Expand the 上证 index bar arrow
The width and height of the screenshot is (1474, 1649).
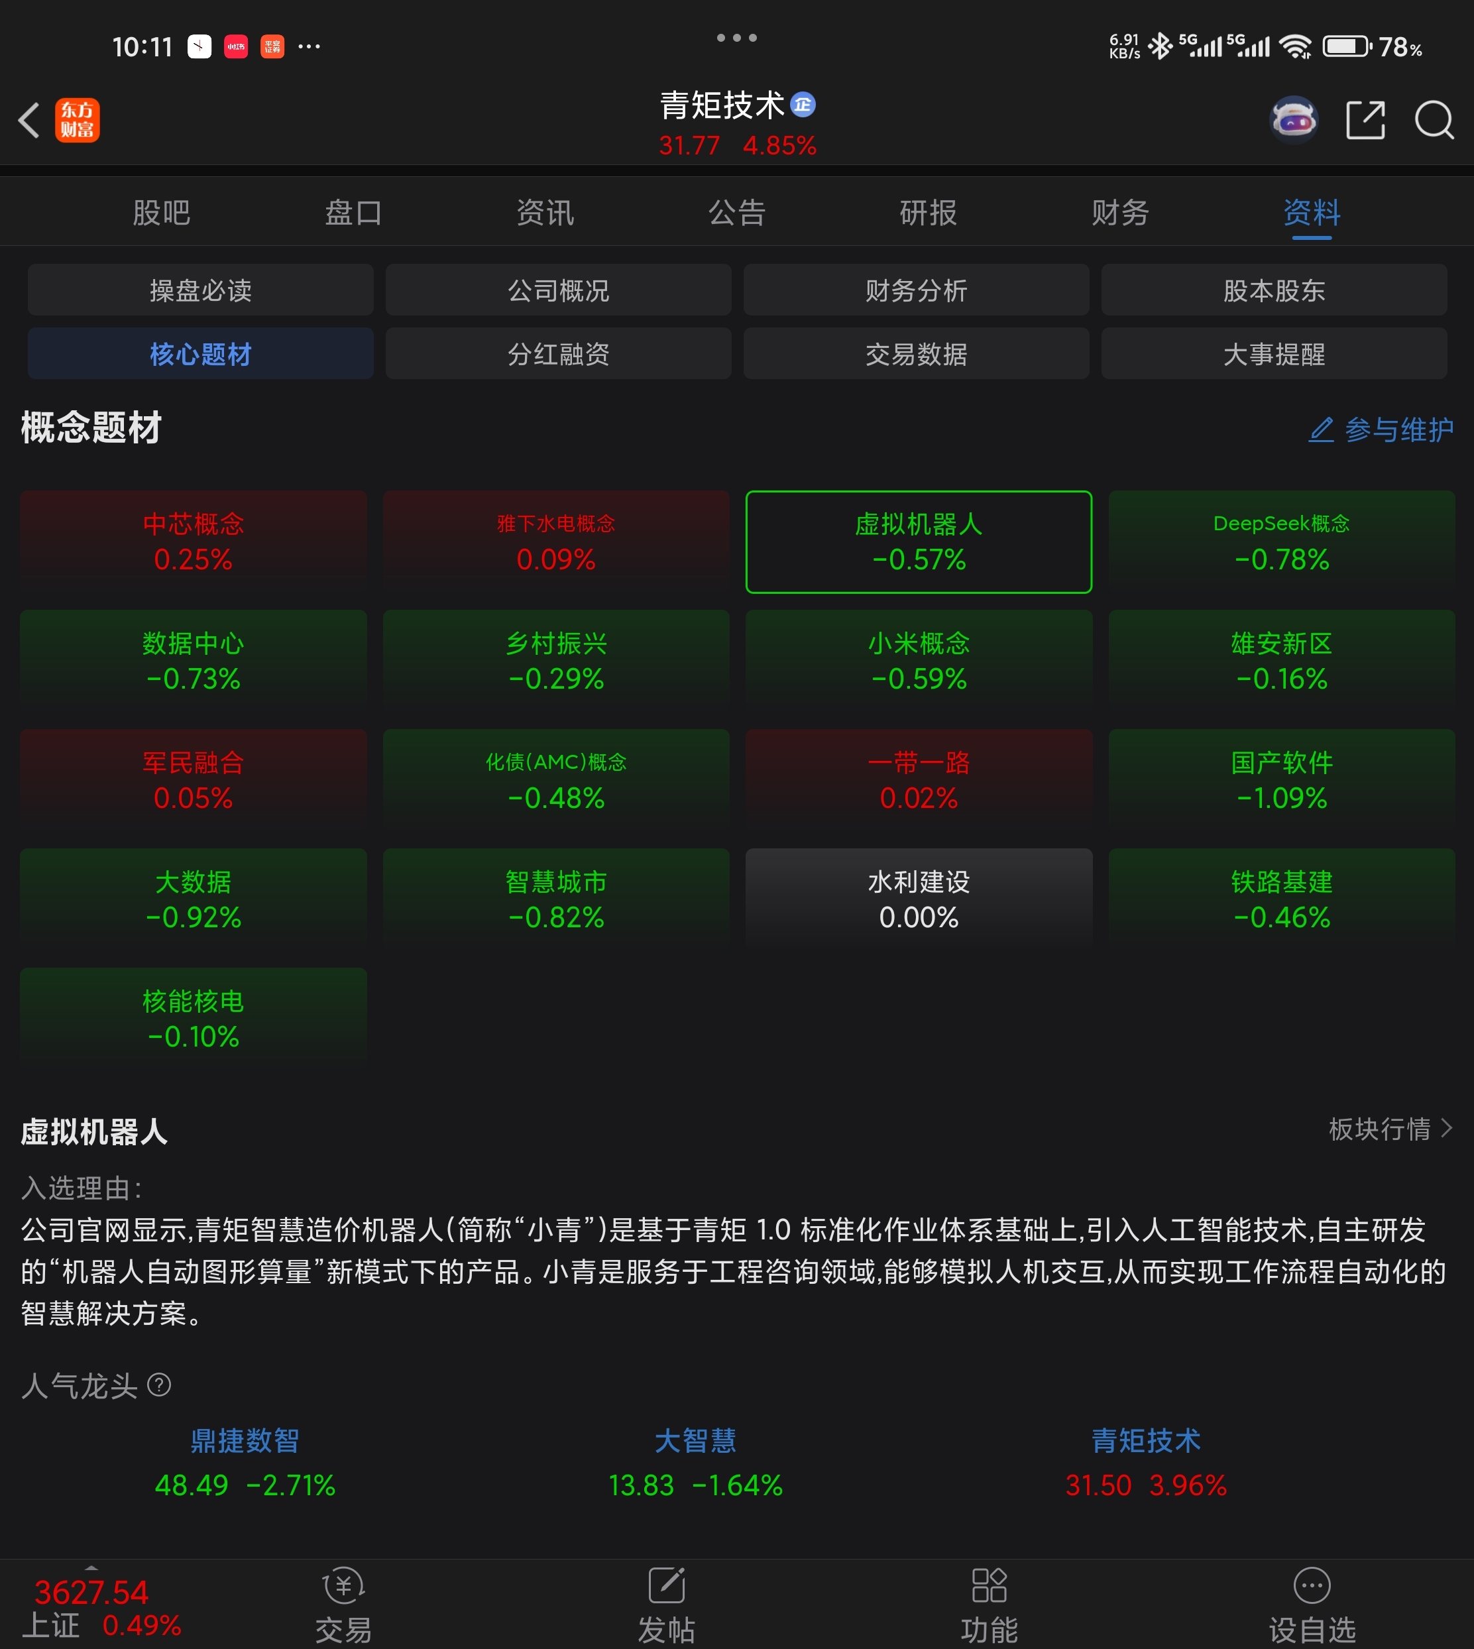[91, 1568]
